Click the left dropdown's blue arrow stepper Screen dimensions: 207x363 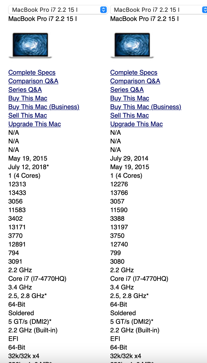(103, 10)
